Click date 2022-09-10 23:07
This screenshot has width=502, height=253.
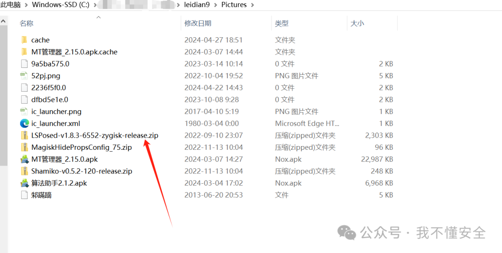pyautogui.click(x=213, y=135)
